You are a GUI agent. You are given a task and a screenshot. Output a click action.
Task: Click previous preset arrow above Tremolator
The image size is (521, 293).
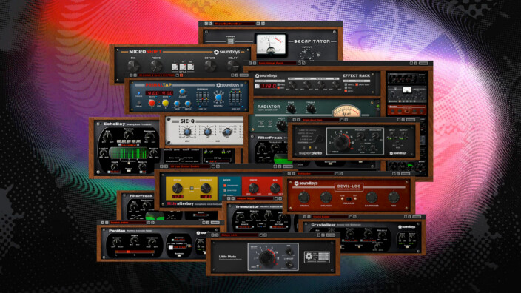(229, 198)
